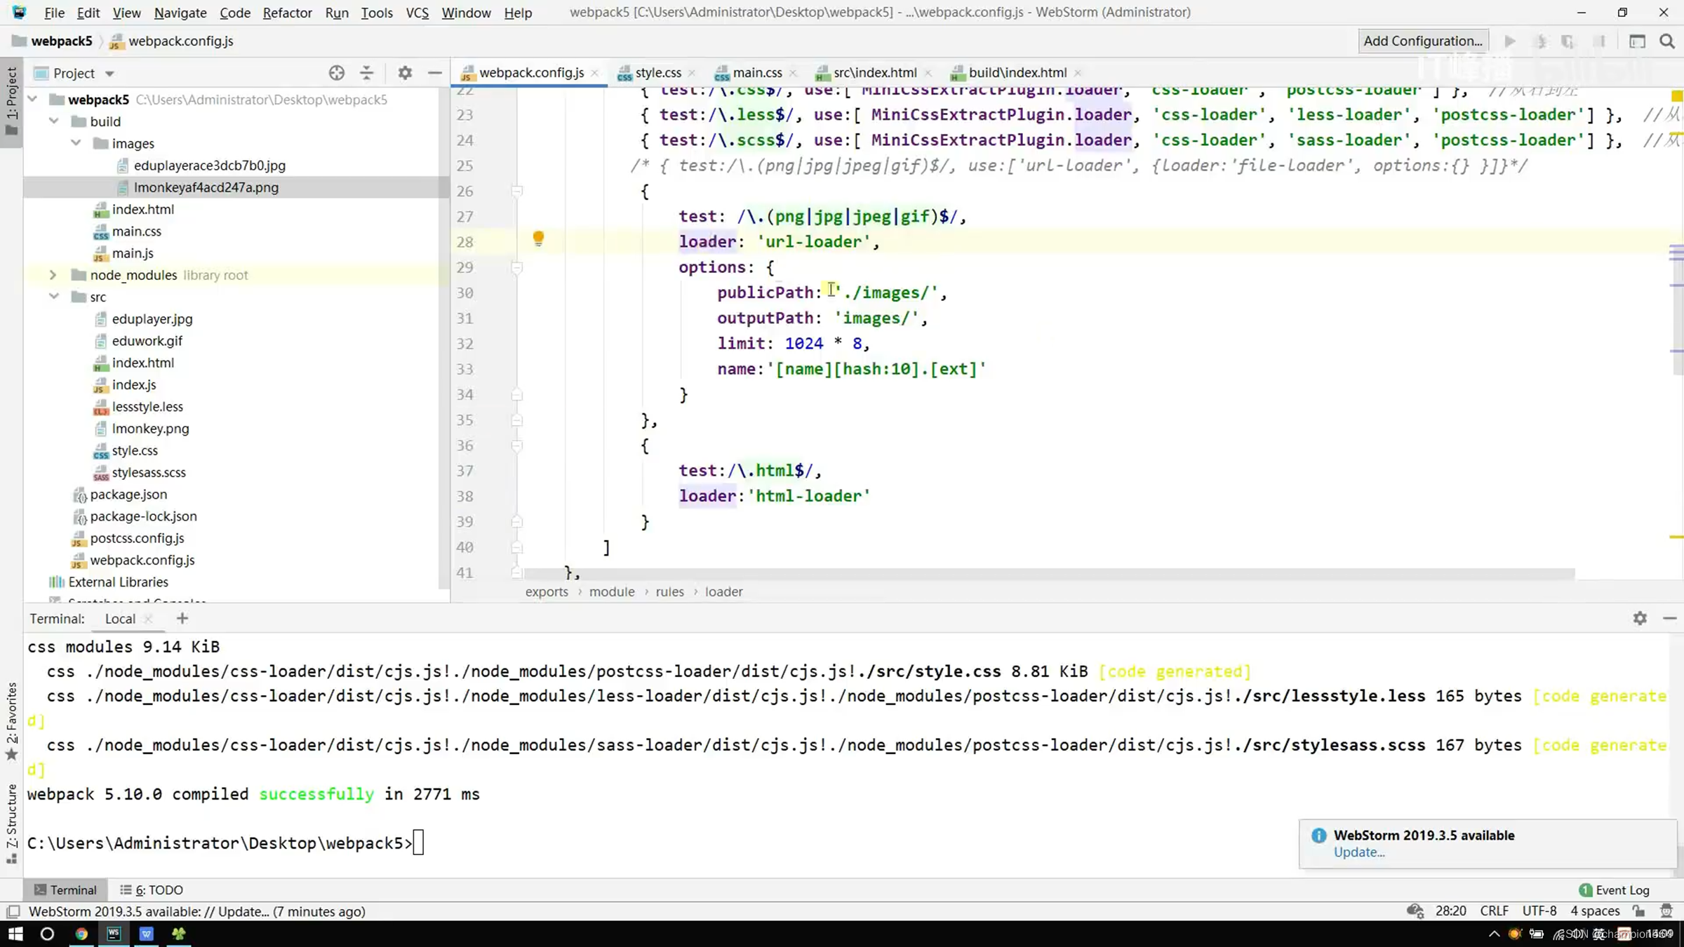Switch to the src\index.html tab
Screen dimensions: 1684x947
click(x=874, y=72)
